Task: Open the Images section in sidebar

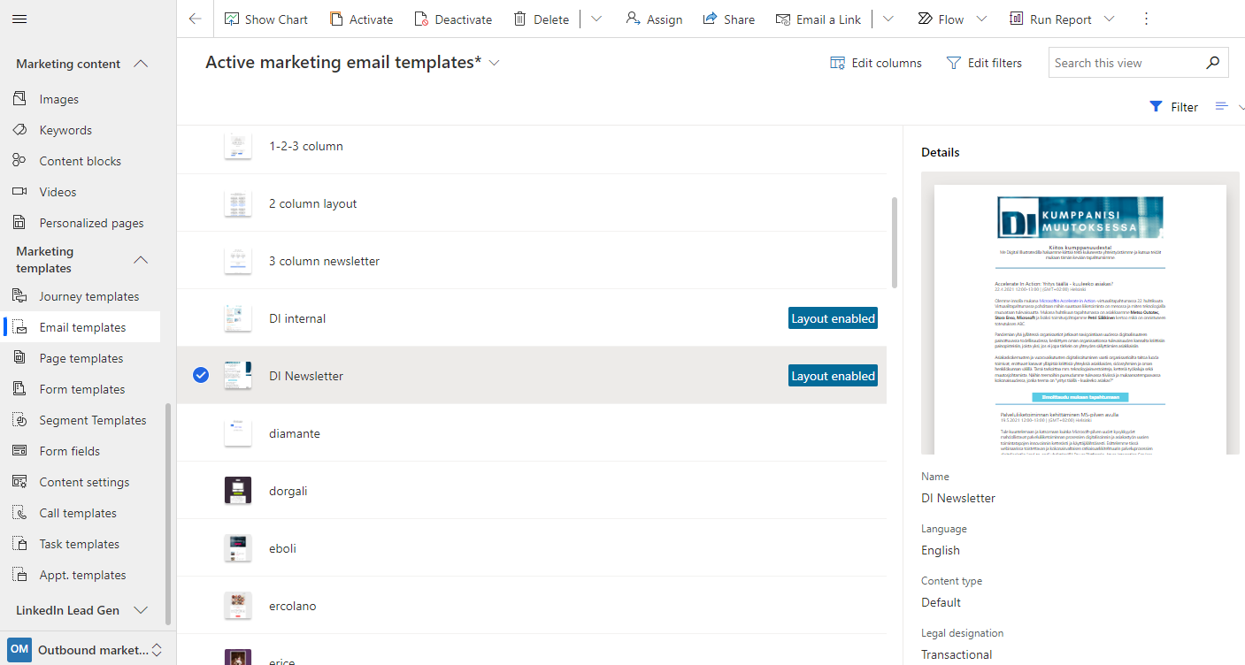Action: click(58, 98)
